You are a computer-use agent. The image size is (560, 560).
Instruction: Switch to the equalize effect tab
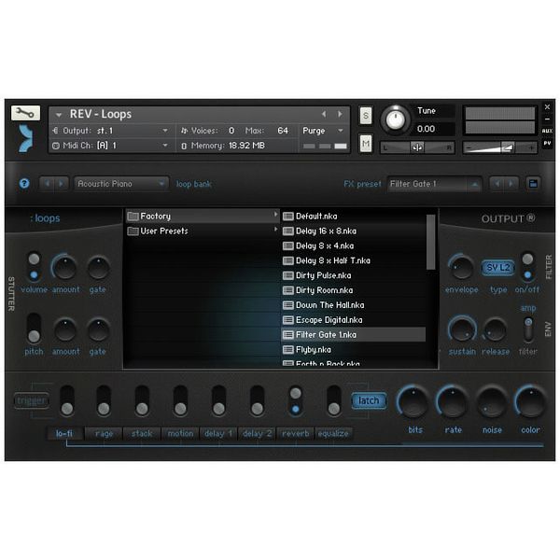[333, 434]
